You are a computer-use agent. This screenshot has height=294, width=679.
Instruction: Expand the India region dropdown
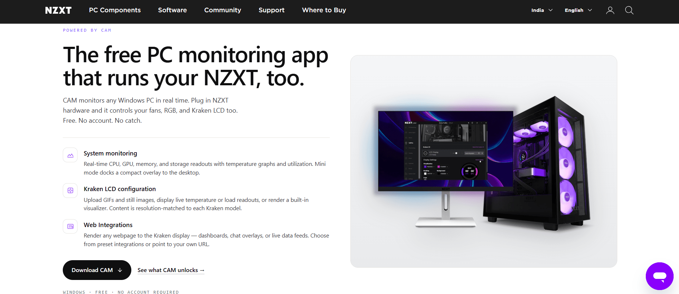pyautogui.click(x=542, y=10)
